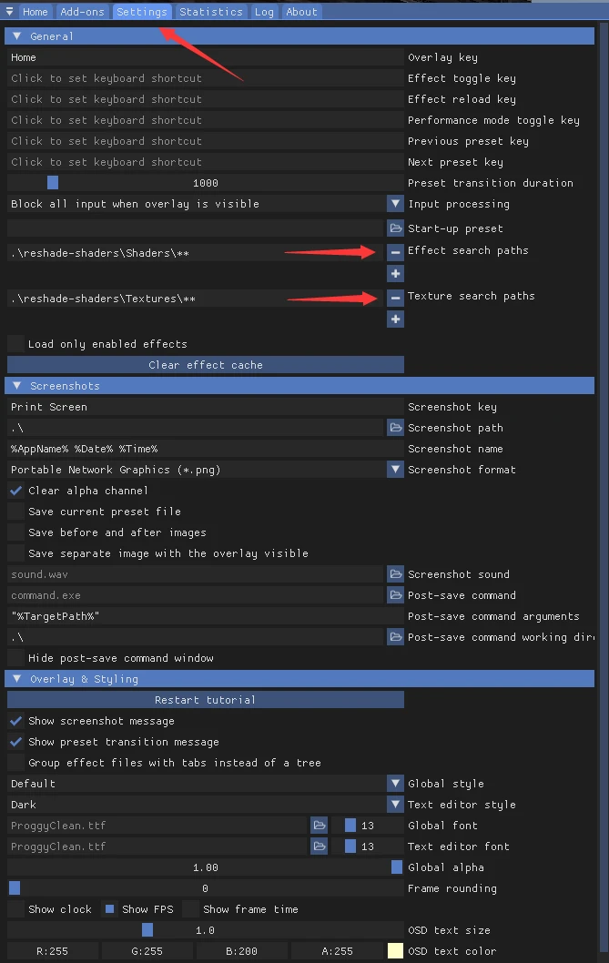Browse for Start-up preset file
This screenshot has height=963, width=609.
pos(395,228)
